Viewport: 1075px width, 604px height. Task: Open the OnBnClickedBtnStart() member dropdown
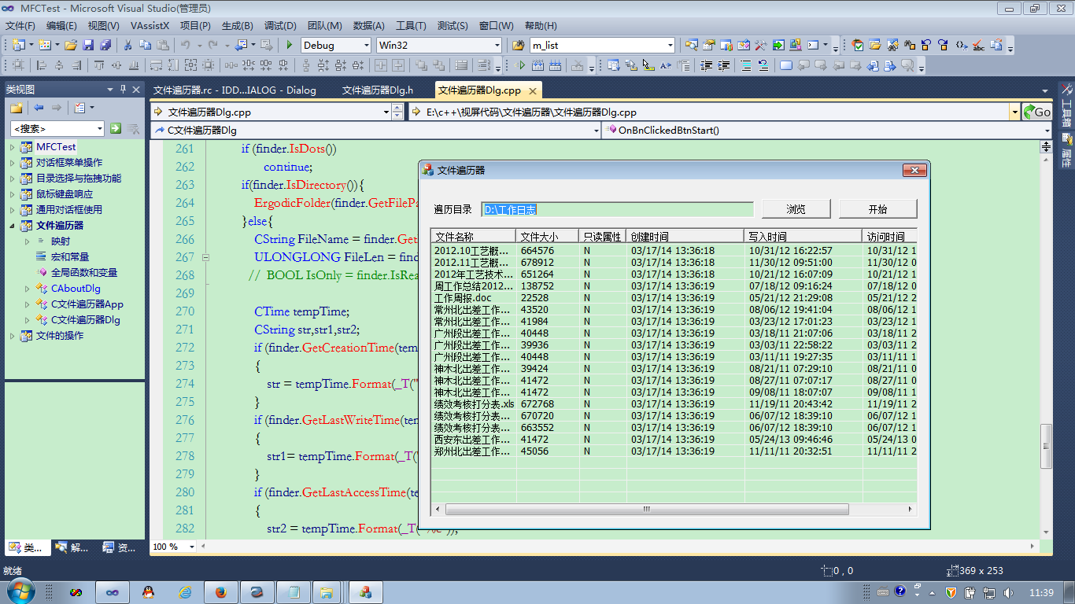1047,131
